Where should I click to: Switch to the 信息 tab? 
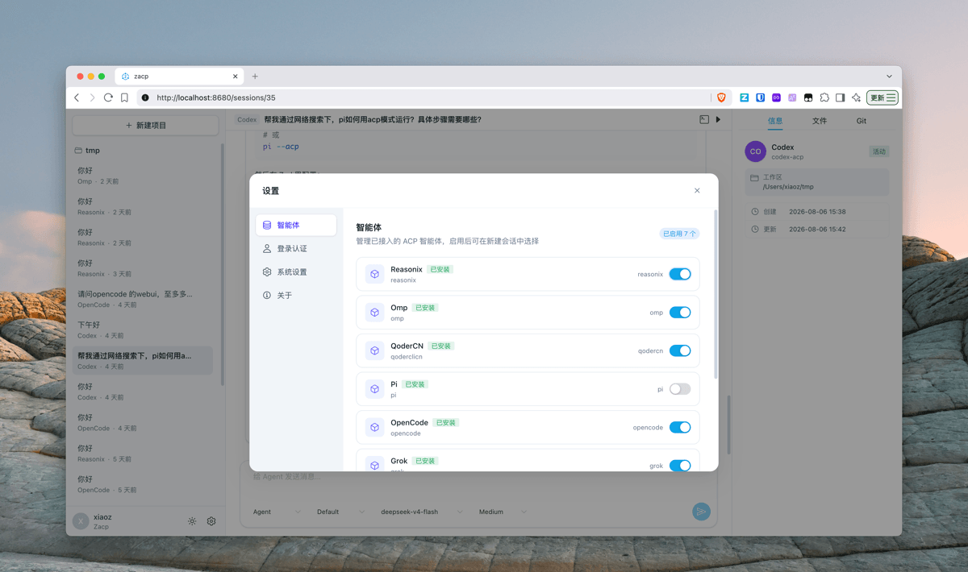pyautogui.click(x=775, y=121)
